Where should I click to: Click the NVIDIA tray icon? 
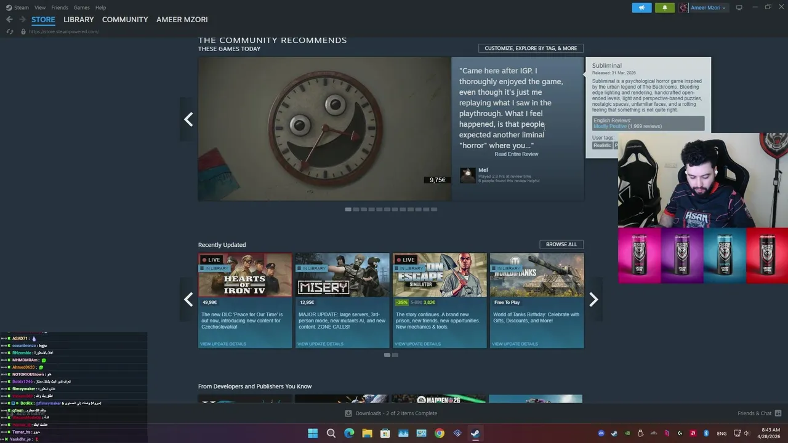point(627,433)
